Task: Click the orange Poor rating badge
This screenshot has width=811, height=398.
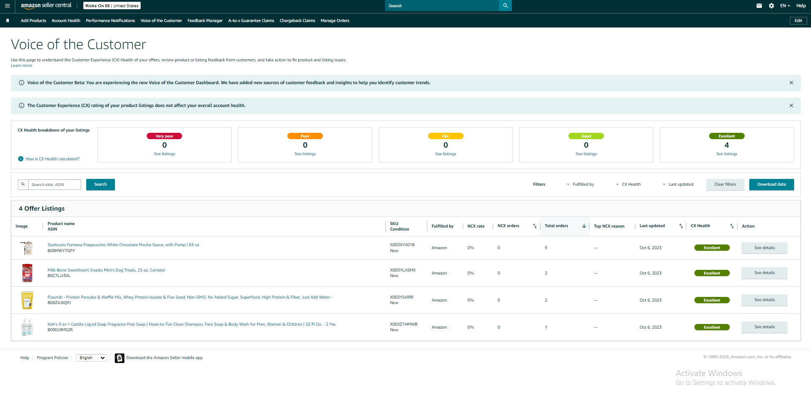Action: coord(305,136)
